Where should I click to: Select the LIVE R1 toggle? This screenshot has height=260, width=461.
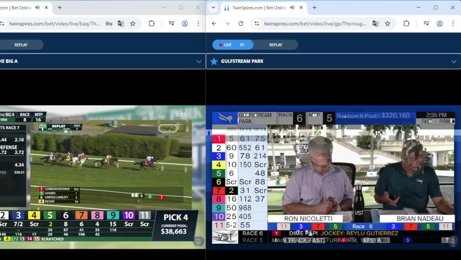click(233, 45)
